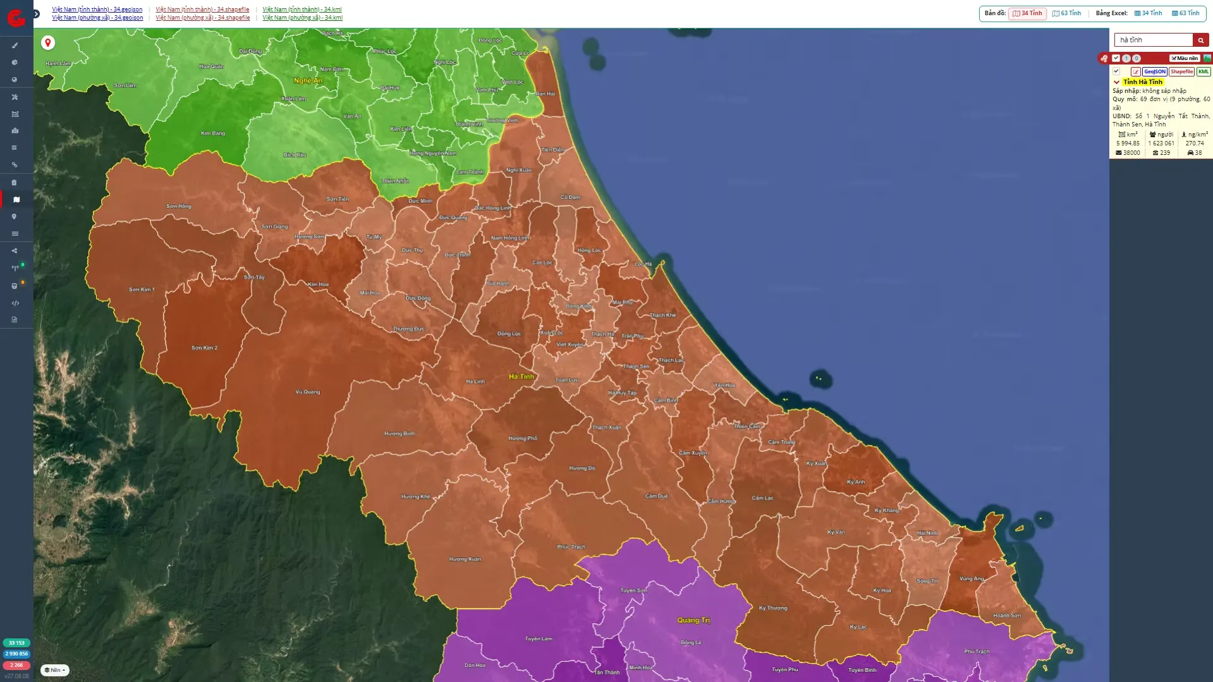Viewport: 1213px width, 682px height.
Task: Download Hà Tĩnh as Shapefile
Action: (1181, 72)
